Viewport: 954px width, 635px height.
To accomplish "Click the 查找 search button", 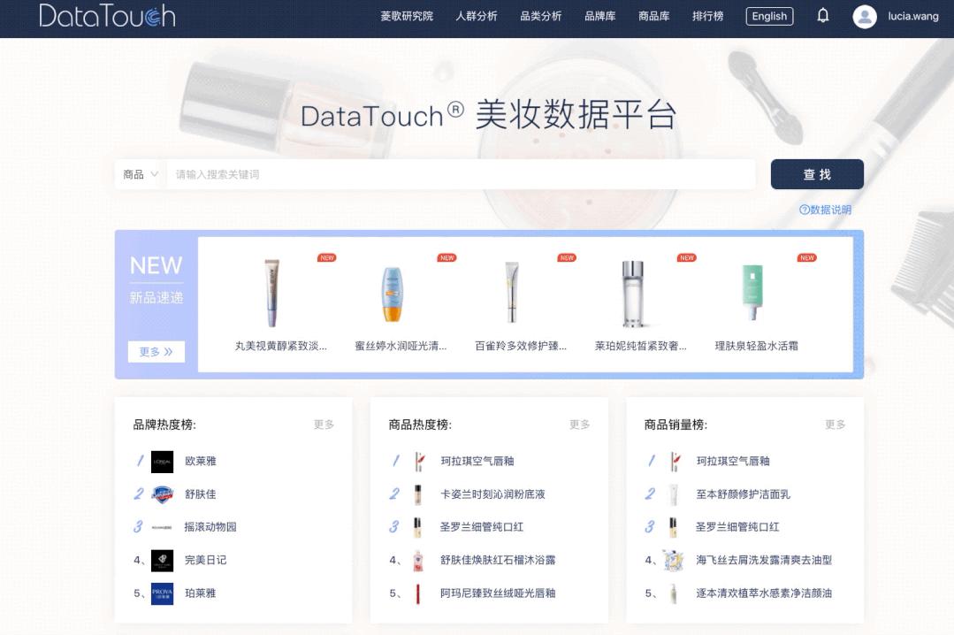I will point(816,174).
